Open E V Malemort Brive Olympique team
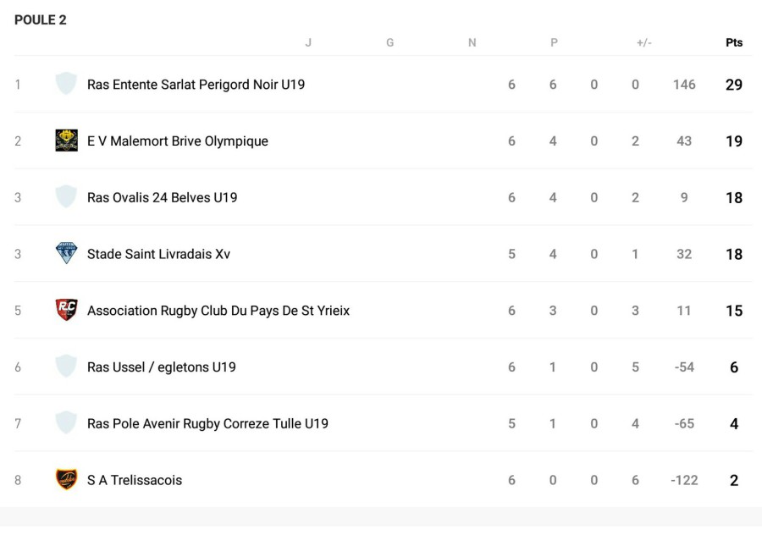Screen dimensions: 762x535 pos(178,141)
